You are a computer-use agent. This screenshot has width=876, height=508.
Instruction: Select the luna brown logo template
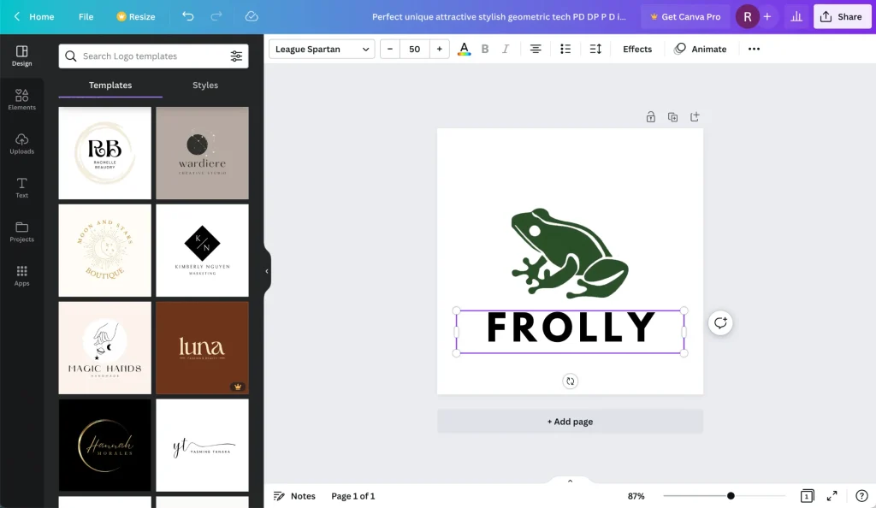coord(202,347)
